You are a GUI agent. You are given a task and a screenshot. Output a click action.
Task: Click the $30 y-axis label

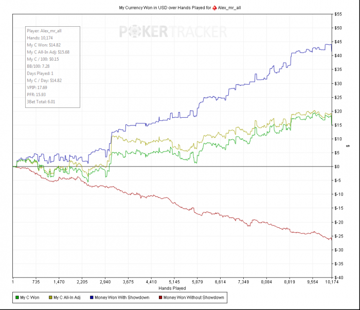[x=338, y=83]
